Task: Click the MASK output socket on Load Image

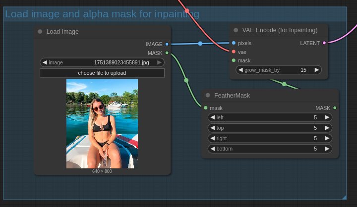Action: pyautogui.click(x=167, y=53)
